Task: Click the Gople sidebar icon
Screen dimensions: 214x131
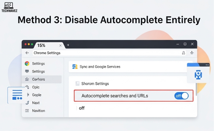Action: 27,95
